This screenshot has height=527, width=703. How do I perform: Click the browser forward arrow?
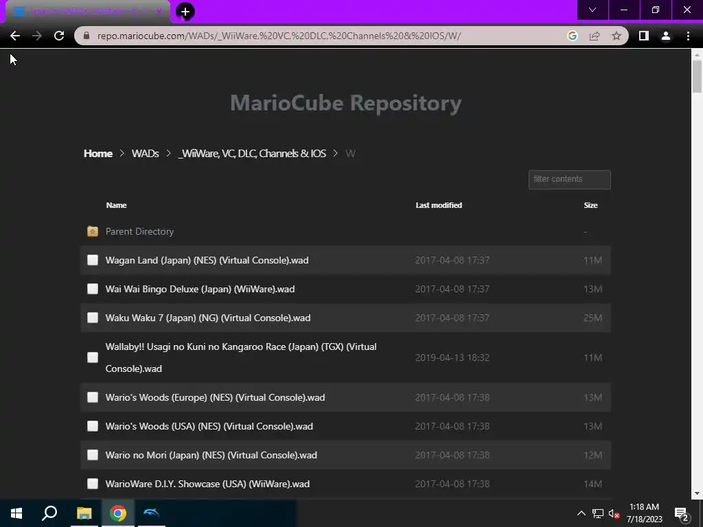(x=37, y=36)
